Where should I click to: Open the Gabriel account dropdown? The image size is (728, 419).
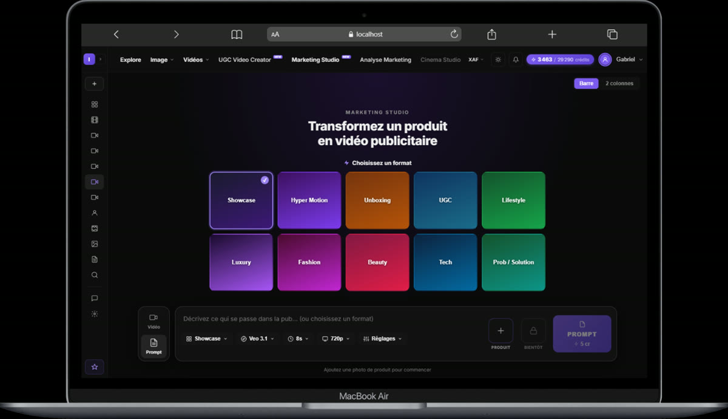tap(629, 60)
